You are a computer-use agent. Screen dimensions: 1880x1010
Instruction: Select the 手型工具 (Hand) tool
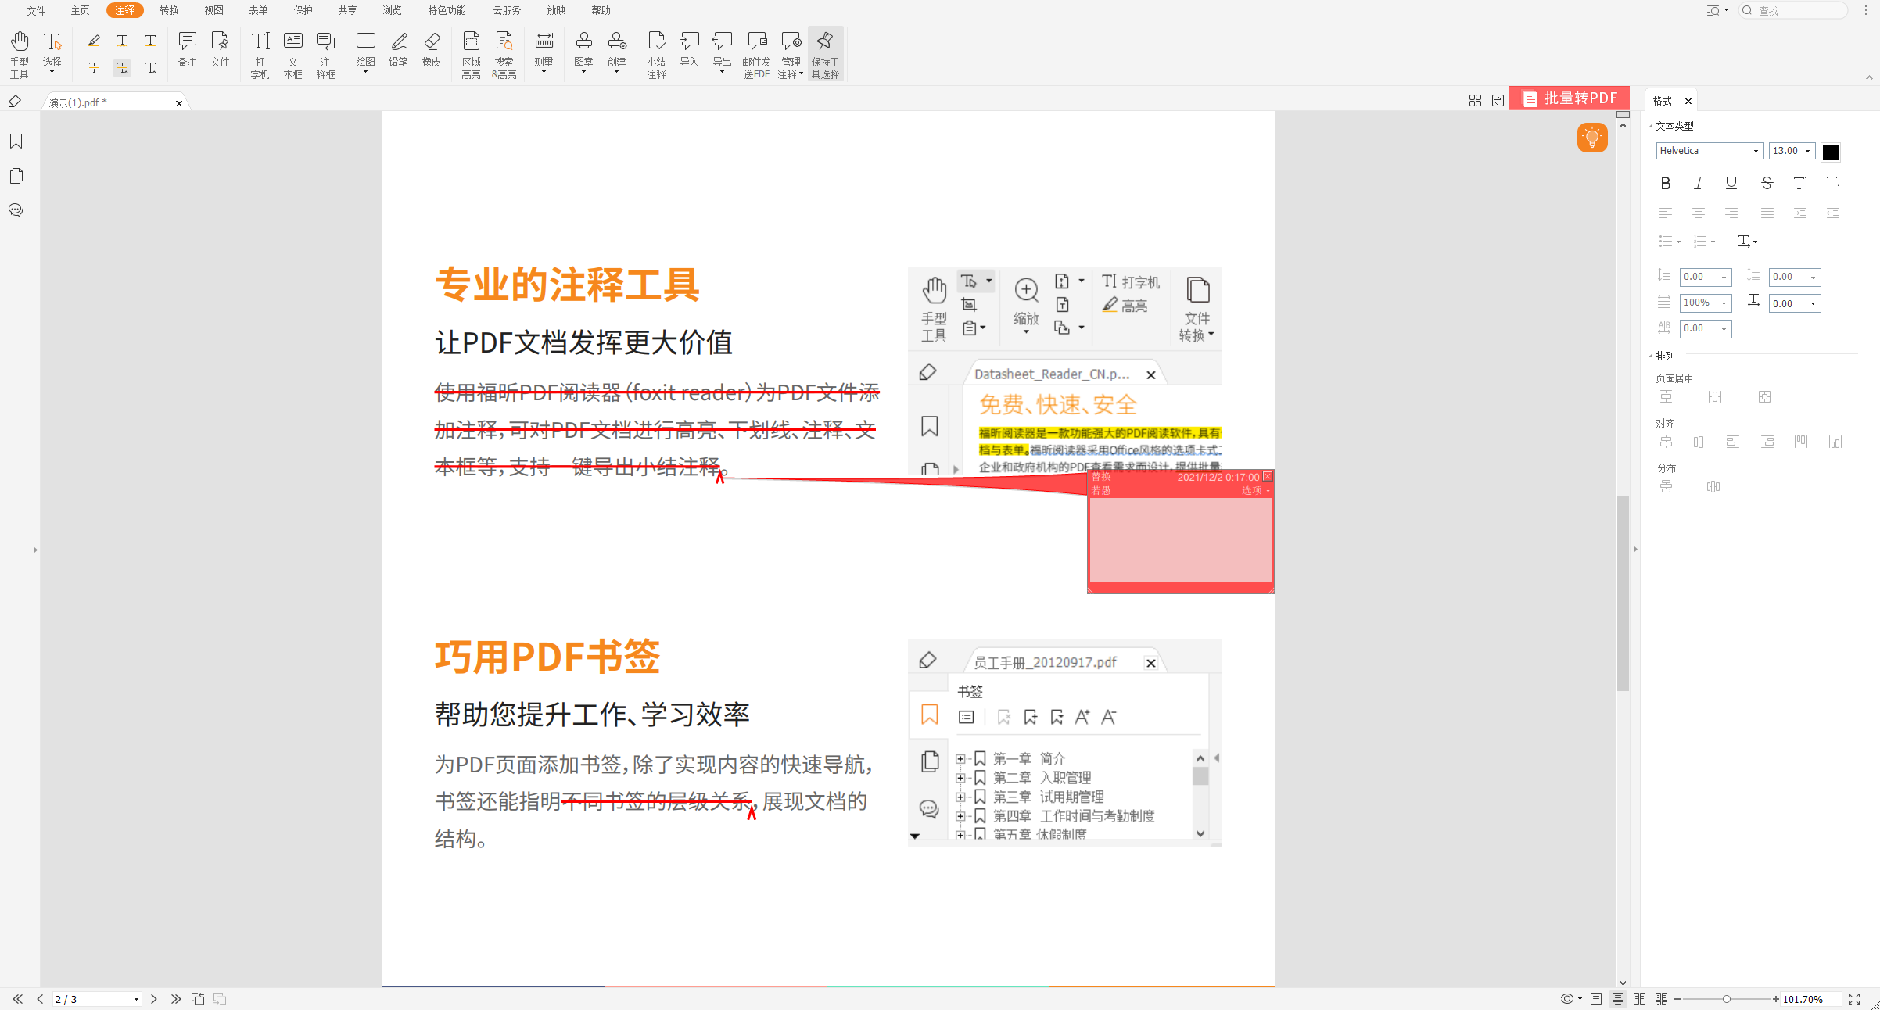coord(19,53)
